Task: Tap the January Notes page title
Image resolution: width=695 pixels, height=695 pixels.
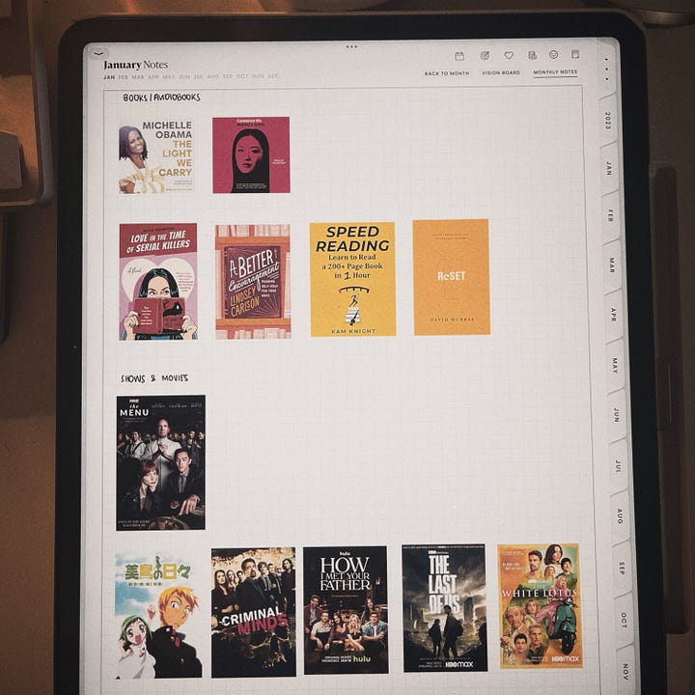Action: coord(136,66)
